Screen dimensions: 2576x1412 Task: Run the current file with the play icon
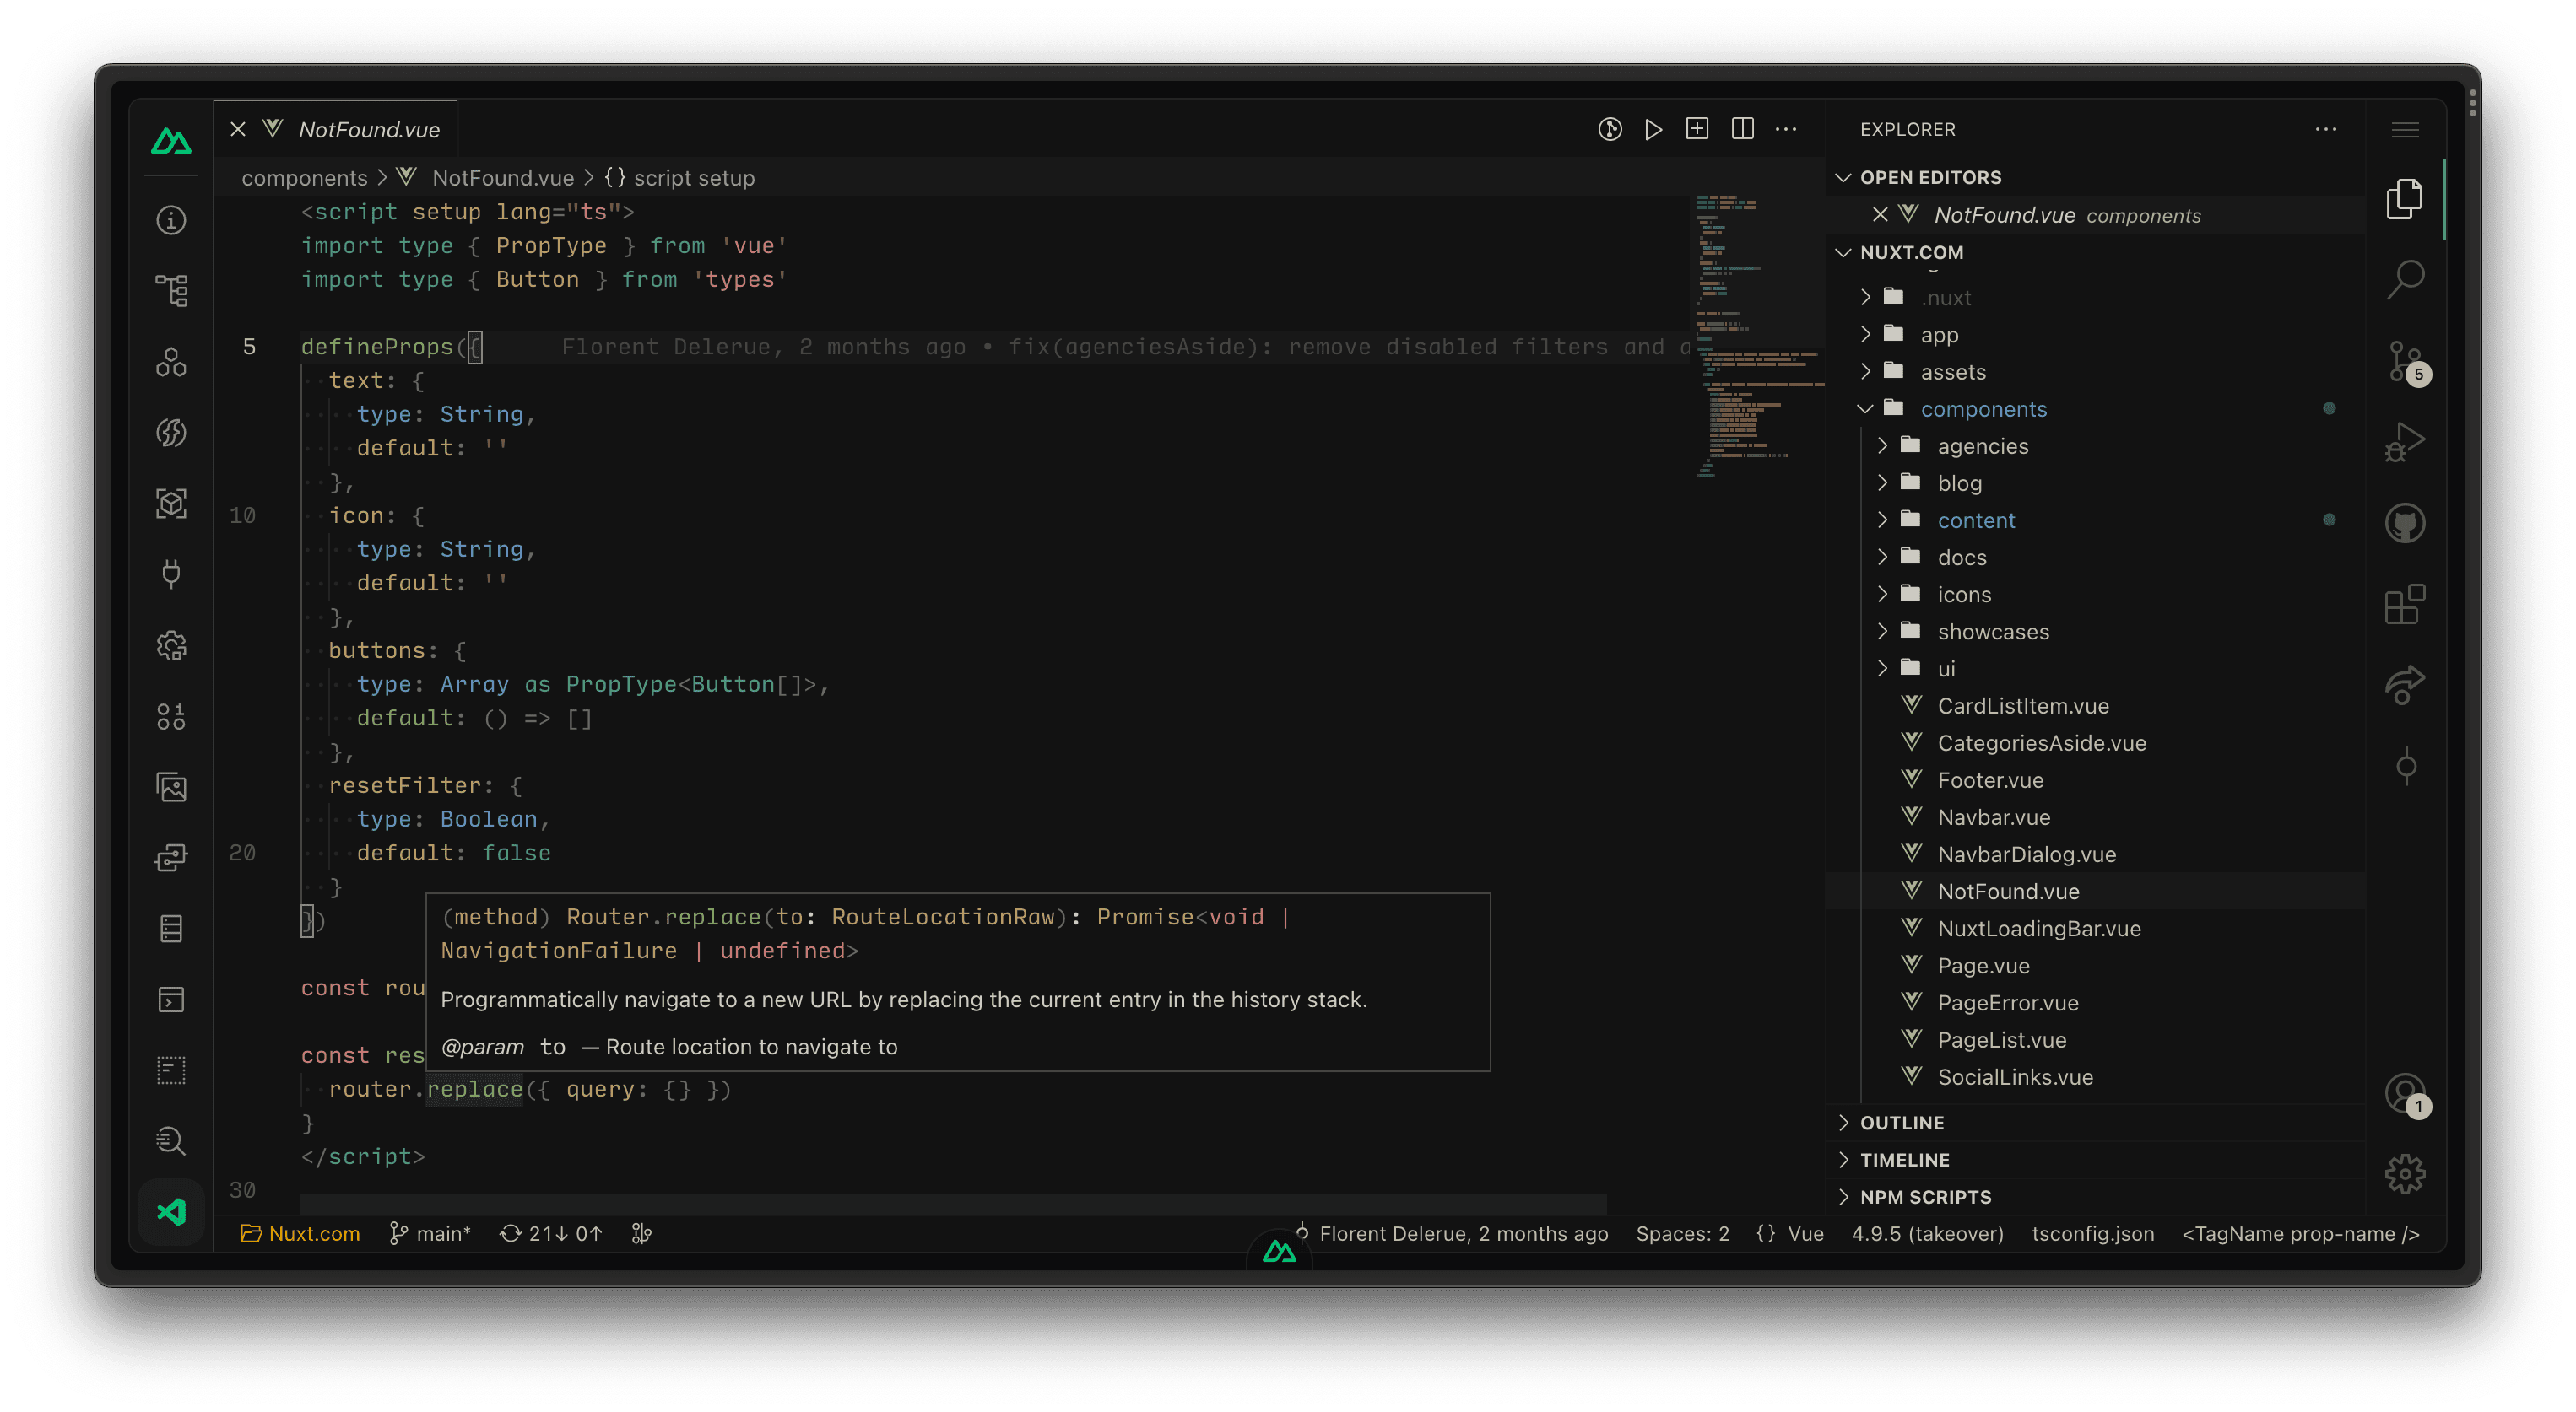1653,129
